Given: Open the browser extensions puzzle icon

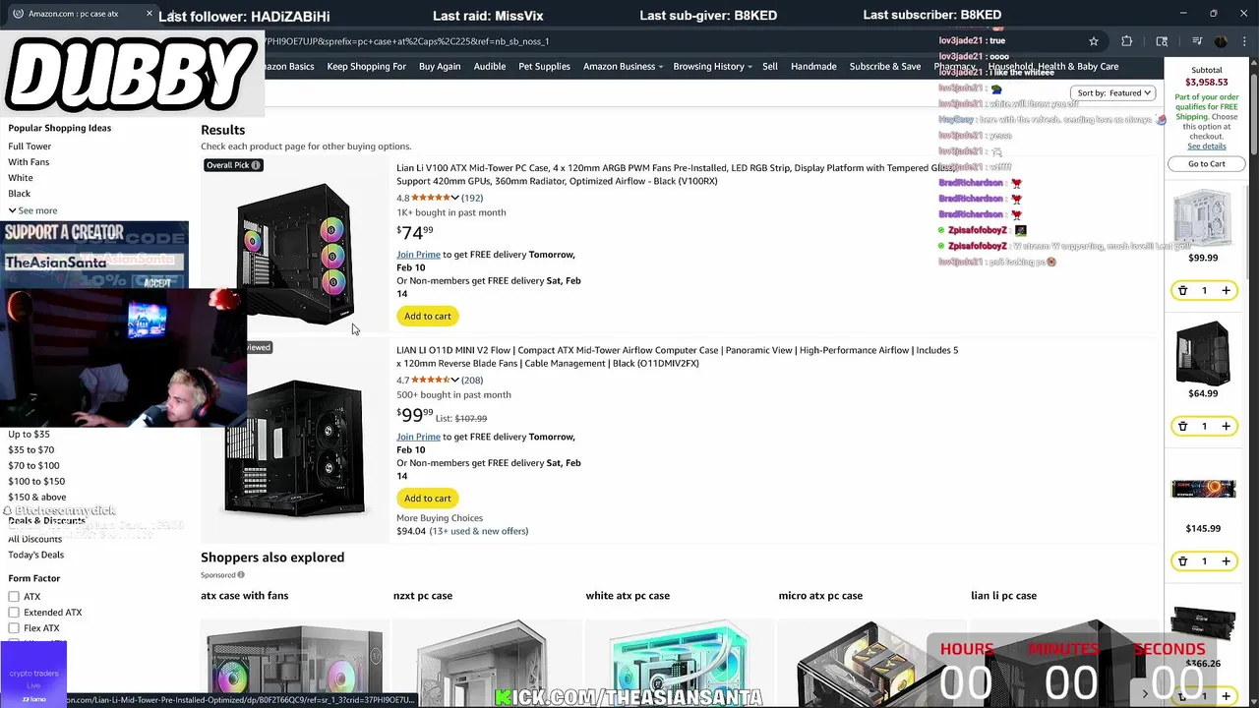Looking at the screenshot, I should [1127, 41].
